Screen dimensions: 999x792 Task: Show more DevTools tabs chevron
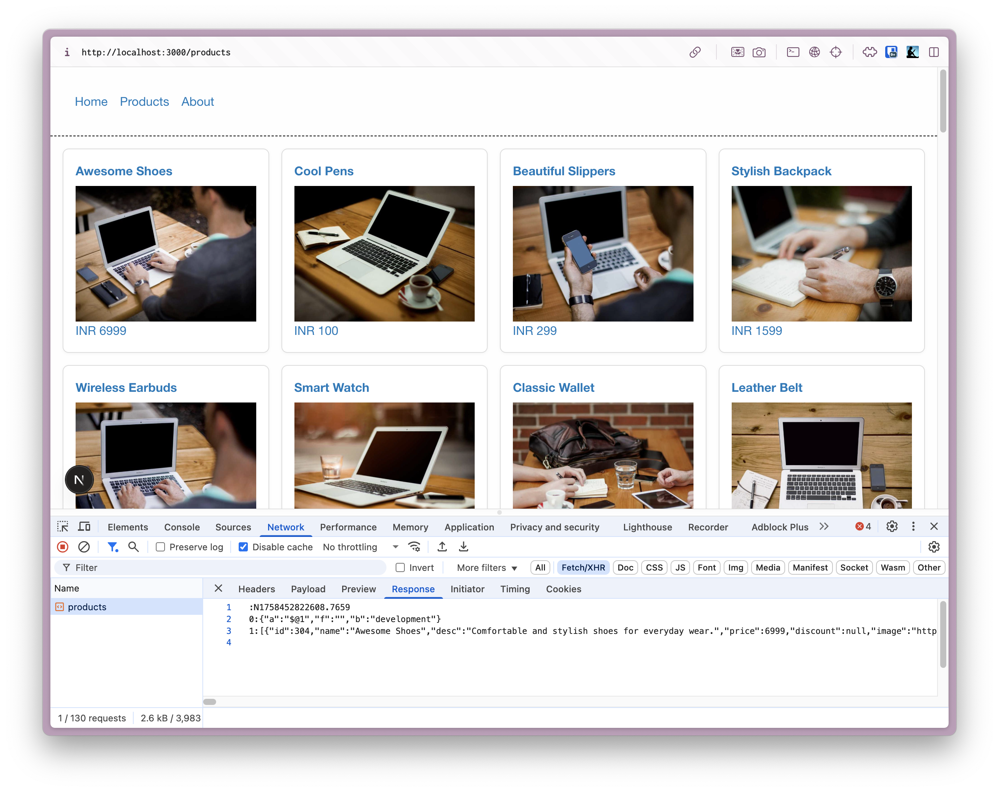pos(824,527)
